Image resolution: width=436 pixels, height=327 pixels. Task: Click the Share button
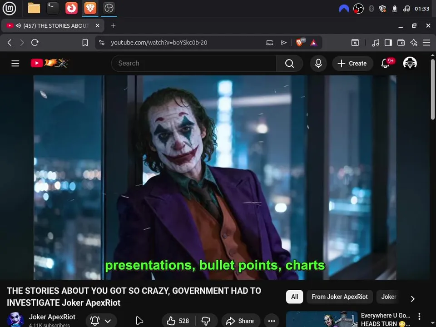pos(241,321)
